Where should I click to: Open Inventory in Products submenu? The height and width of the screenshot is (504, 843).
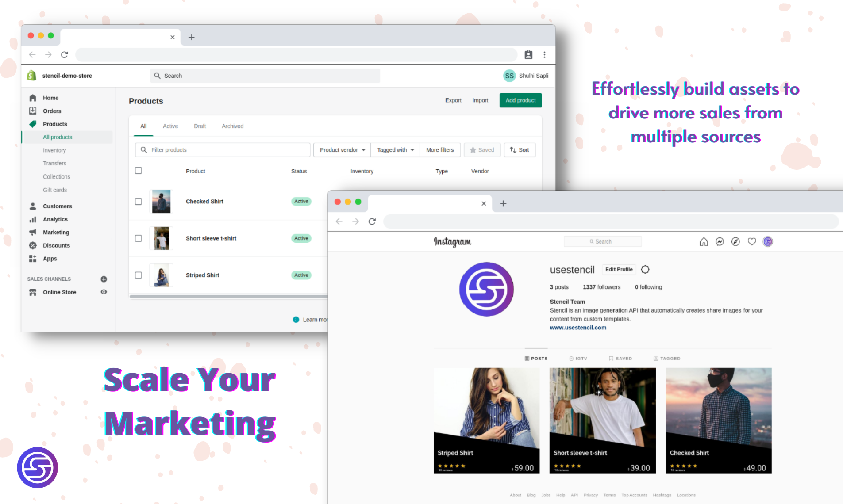(x=54, y=150)
